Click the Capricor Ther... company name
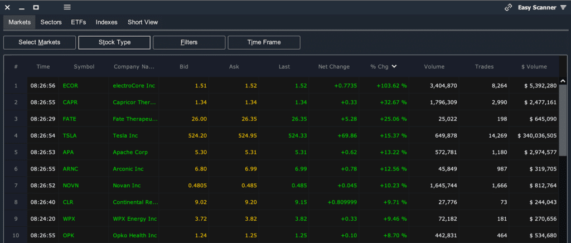Image resolution: width=571 pixels, height=243 pixels. click(x=134, y=102)
